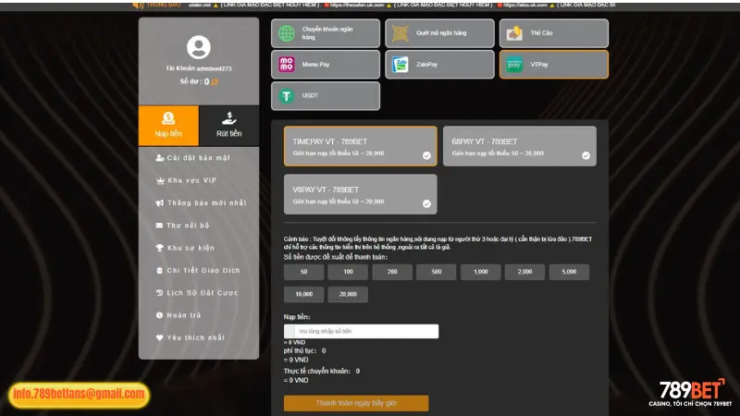Click the heart icon beside Yêu thích nhất
The width and height of the screenshot is (740, 416).
pyautogui.click(x=159, y=337)
